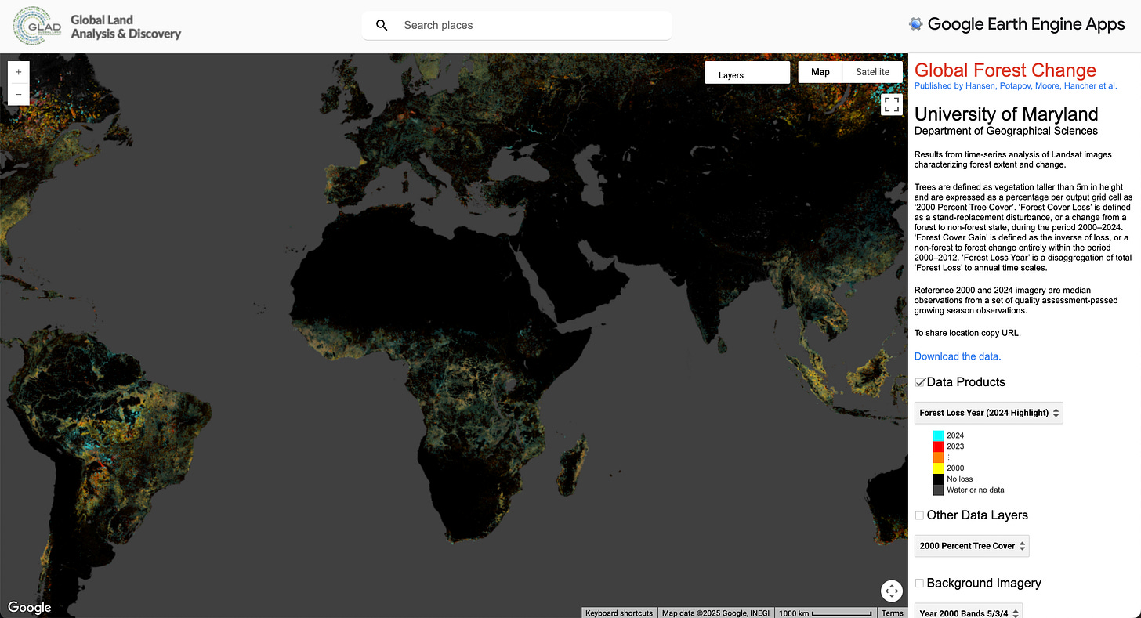
Task: Open the Forest Loss Year (2024 Highlight) dropdown
Action: point(989,413)
